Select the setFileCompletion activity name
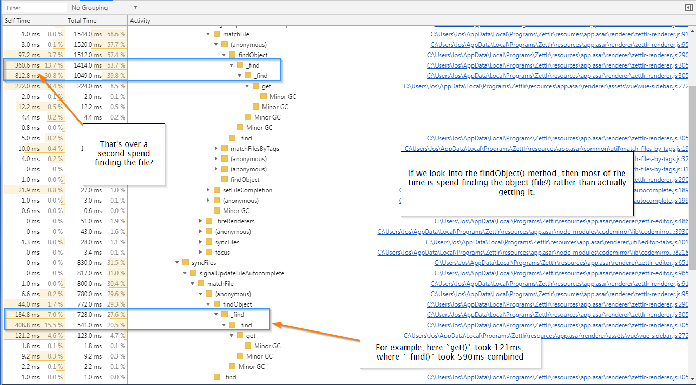 pyautogui.click(x=247, y=190)
